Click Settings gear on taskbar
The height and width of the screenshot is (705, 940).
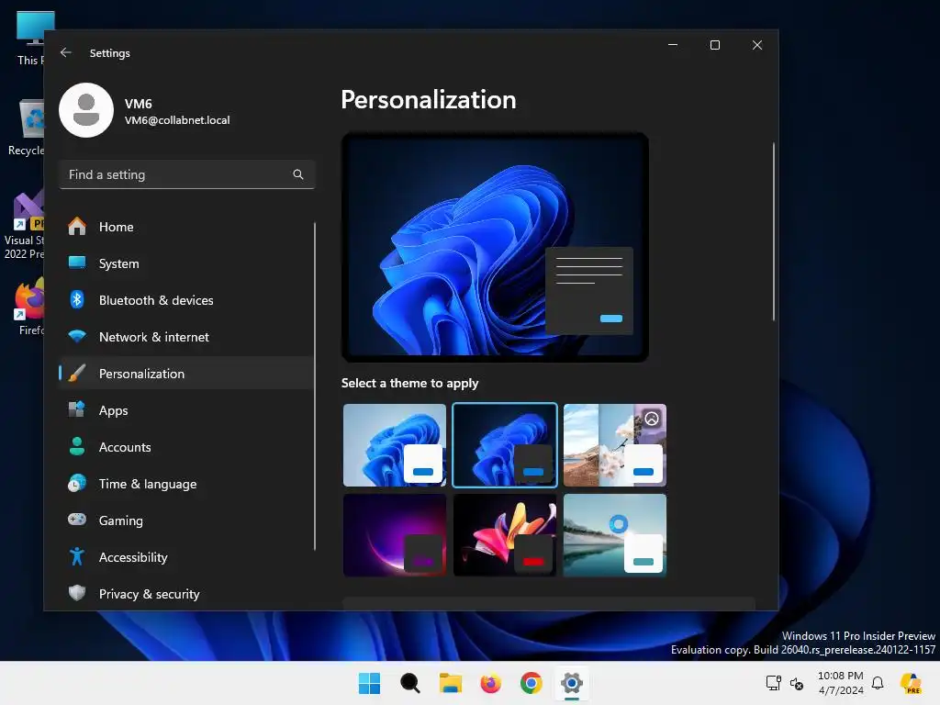(572, 683)
